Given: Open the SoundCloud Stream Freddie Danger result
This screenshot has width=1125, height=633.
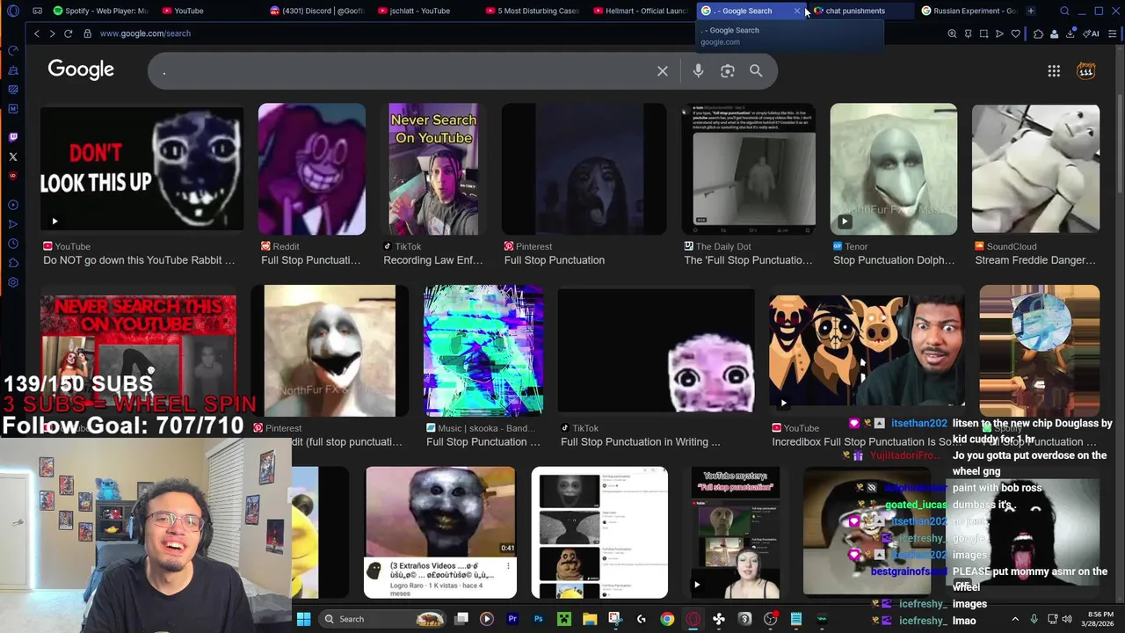Looking at the screenshot, I should coord(1035,260).
